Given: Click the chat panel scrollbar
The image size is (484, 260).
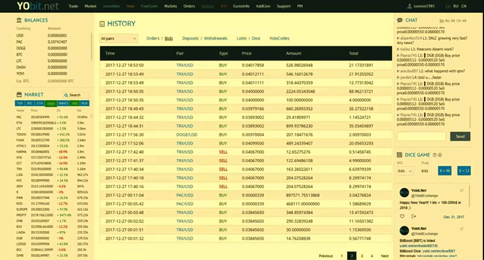Looking at the screenshot, I should 470,117.
